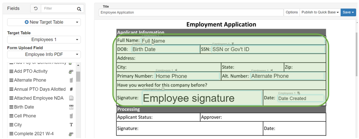Select the Alternate Phone mapped field on form
The width and height of the screenshot is (359, 139).
[287, 76]
